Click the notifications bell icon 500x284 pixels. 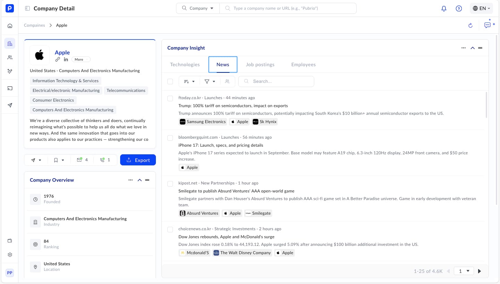(444, 8)
